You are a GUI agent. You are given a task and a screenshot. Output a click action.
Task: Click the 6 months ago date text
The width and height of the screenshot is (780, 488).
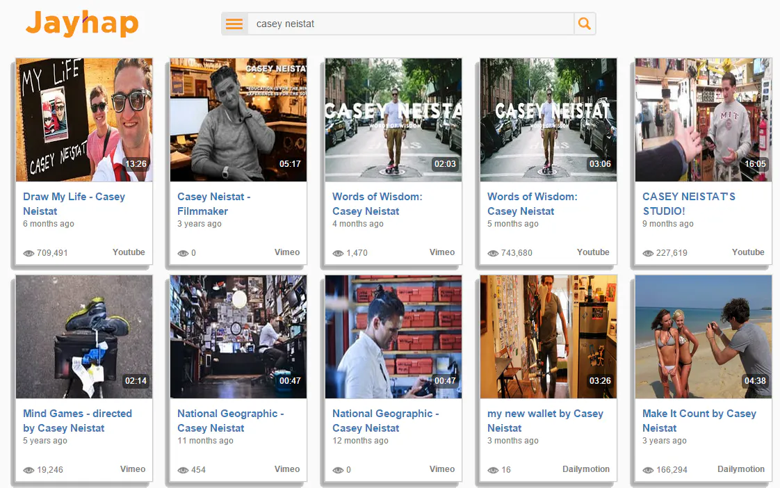point(49,224)
